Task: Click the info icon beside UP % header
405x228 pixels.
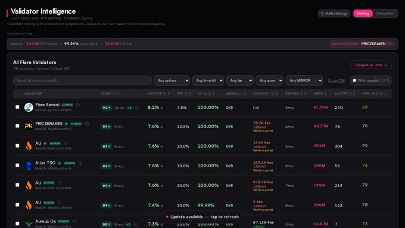Action: pyautogui.click(x=209, y=93)
